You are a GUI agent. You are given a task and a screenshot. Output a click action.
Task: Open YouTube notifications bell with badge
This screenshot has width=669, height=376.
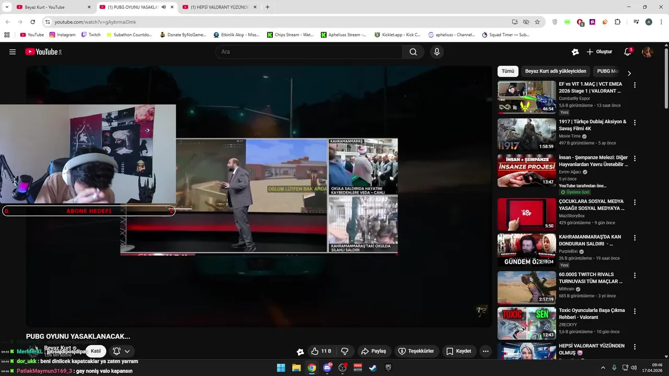click(628, 52)
